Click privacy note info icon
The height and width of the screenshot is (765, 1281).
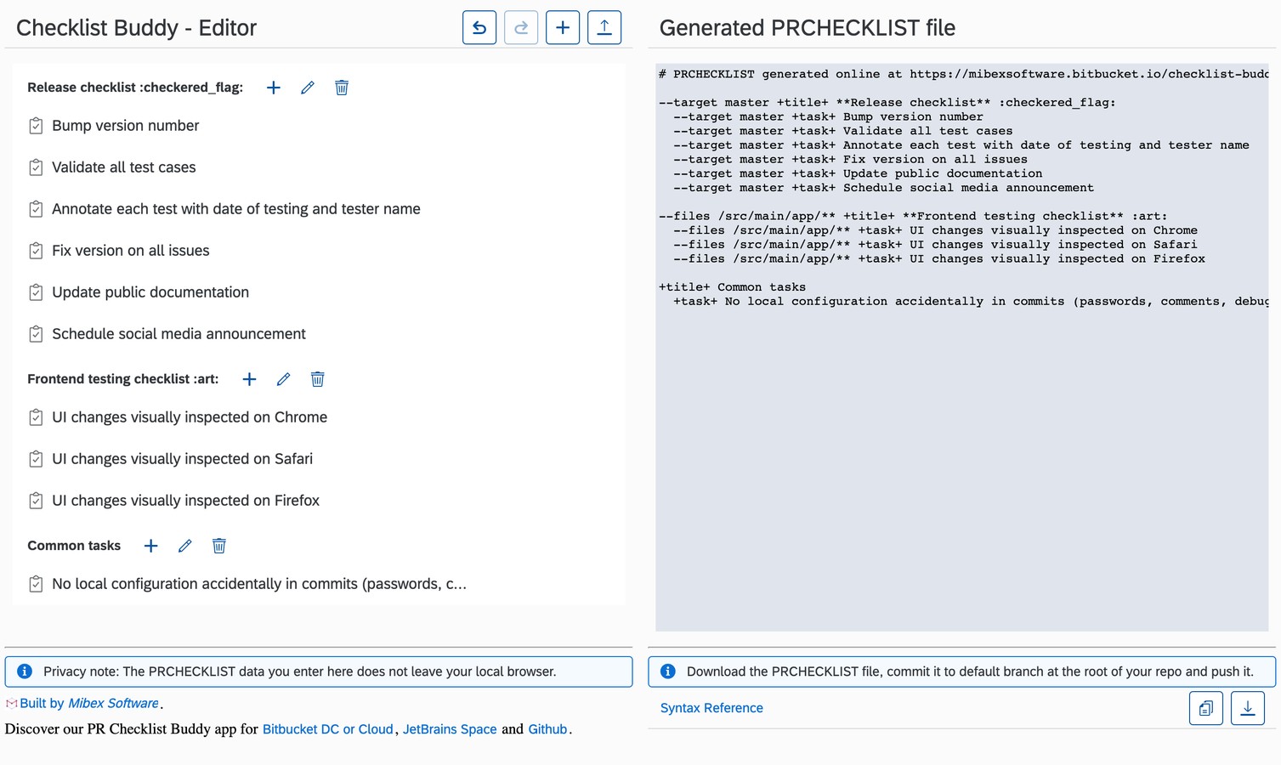point(25,671)
